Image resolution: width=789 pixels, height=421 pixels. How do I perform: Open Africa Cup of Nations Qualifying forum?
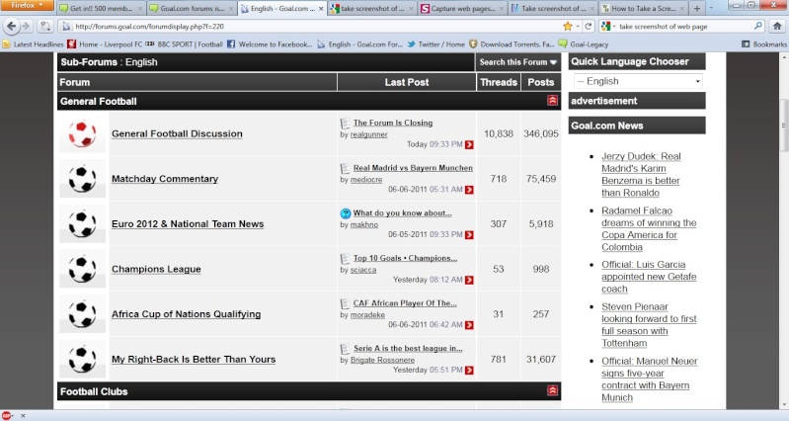186,313
